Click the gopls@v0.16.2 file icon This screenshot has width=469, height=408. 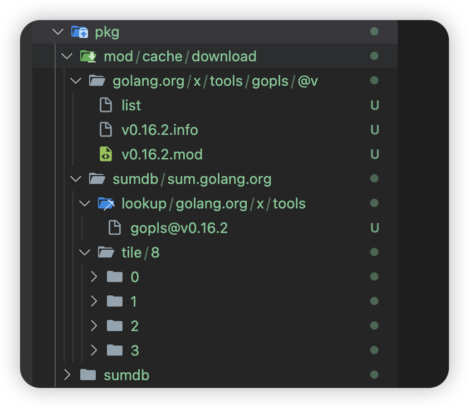(115, 228)
